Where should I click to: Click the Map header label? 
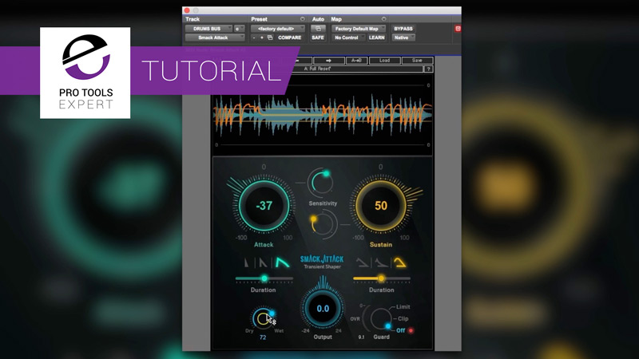[x=336, y=19]
